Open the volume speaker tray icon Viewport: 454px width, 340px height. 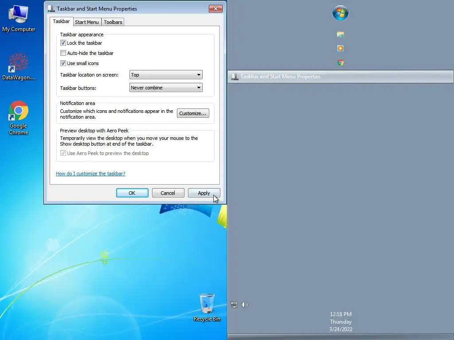click(x=245, y=305)
